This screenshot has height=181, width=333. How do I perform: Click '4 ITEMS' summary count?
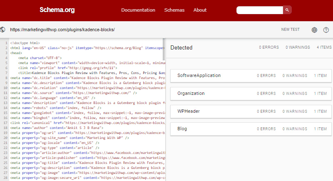[x=324, y=47]
